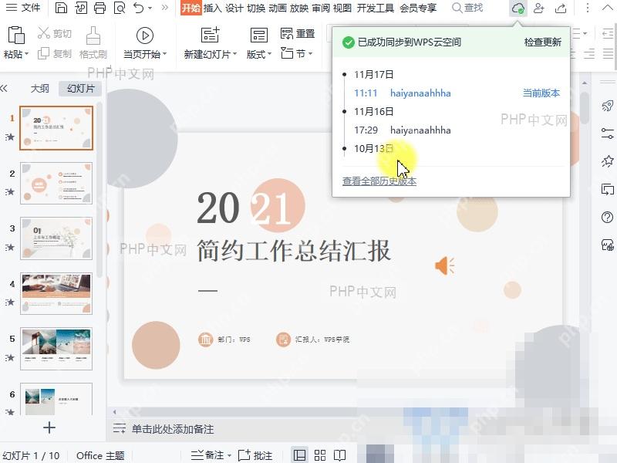Collapse the slide panel with double chevron
This screenshot has height=463, width=617.
[4, 89]
